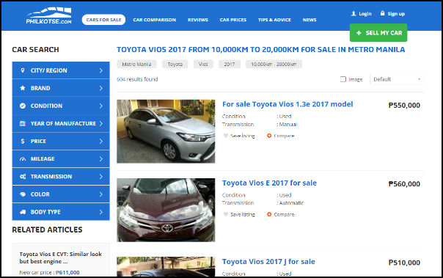
Task: Expand Condition filter chevron
Action: 101,106
